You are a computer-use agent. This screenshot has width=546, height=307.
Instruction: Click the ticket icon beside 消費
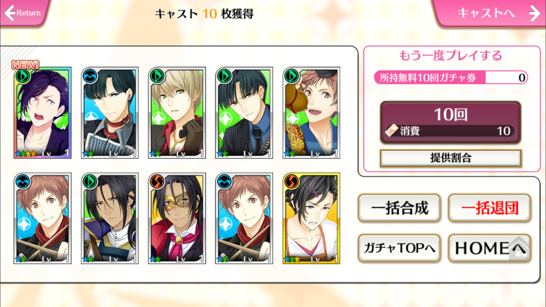pos(391,131)
